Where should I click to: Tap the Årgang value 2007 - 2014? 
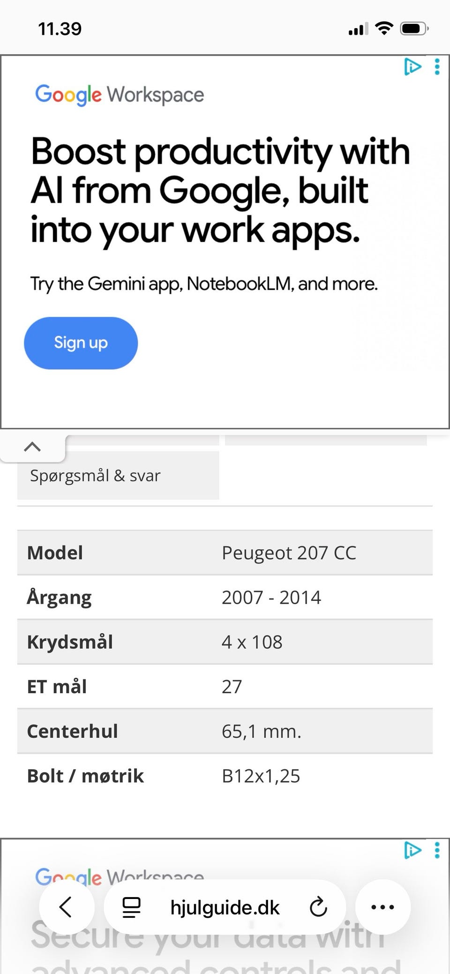(271, 598)
